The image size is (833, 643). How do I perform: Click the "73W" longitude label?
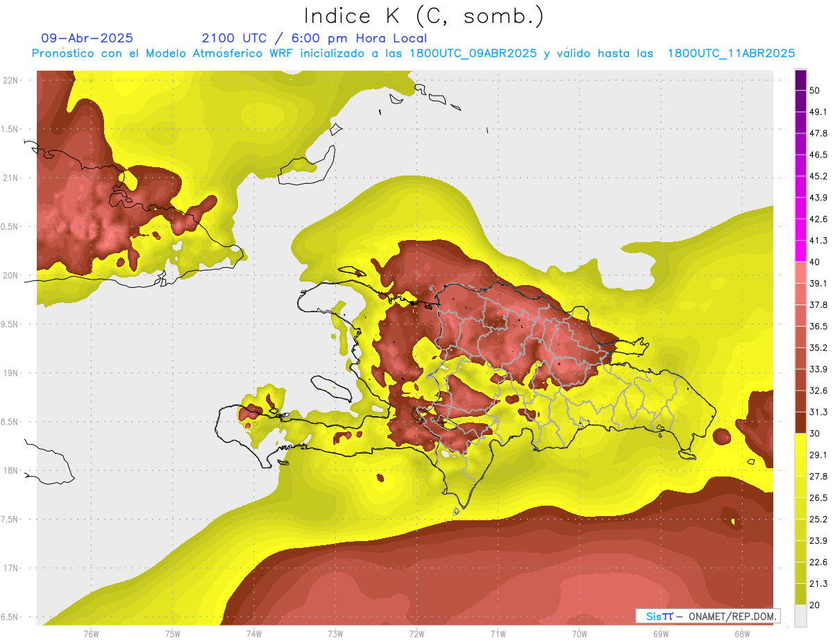coord(335,634)
